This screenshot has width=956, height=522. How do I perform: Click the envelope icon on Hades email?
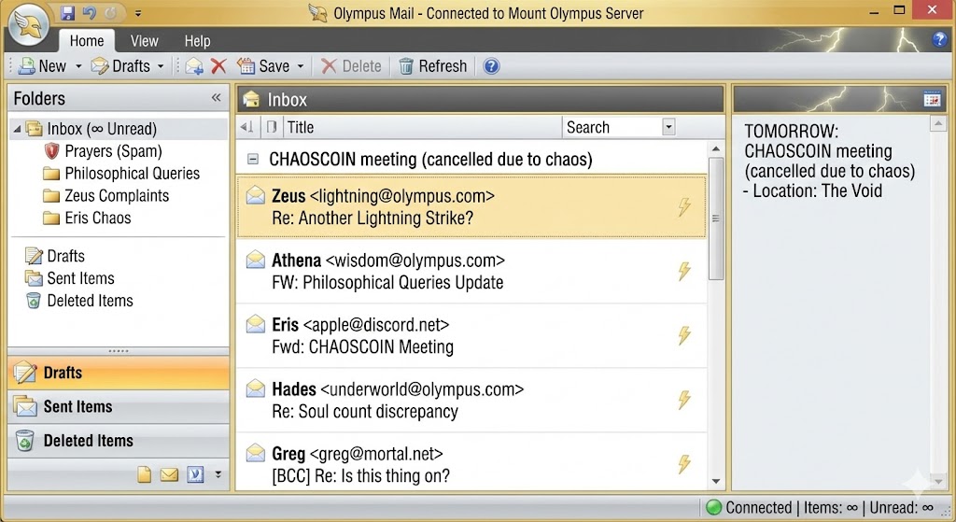point(256,388)
